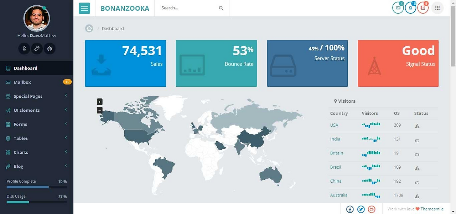Open UI Elements sidebar item
Image resolution: width=456 pixels, height=214 pixels.
[36, 110]
